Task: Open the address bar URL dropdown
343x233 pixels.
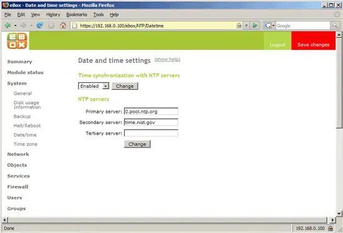Action: (x=246, y=26)
